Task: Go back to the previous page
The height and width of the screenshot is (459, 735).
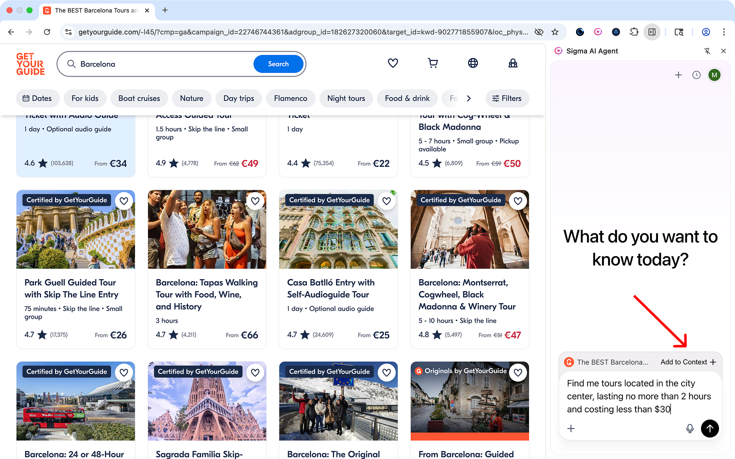Action: pyautogui.click(x=11, y=32)
